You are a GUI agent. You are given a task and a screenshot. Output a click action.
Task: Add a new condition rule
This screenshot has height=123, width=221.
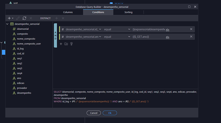pos(61,44)
